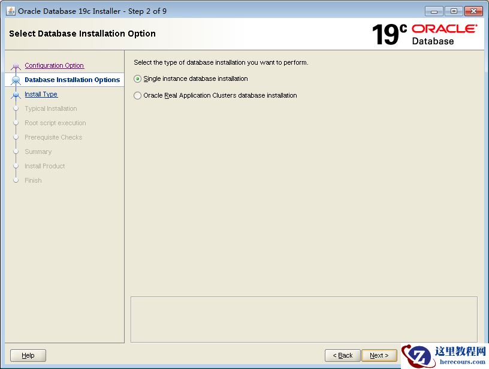Choose Oracle Real Application Clusters database installation

(138, 95)
